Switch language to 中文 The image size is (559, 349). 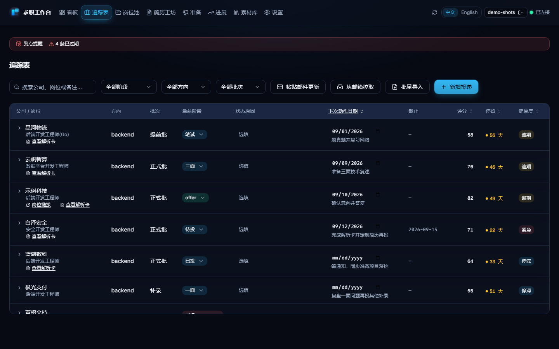[450, 12]
